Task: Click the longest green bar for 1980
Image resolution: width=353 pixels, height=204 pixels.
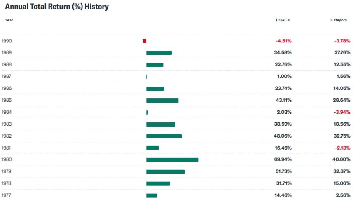Action: (172, 159)
